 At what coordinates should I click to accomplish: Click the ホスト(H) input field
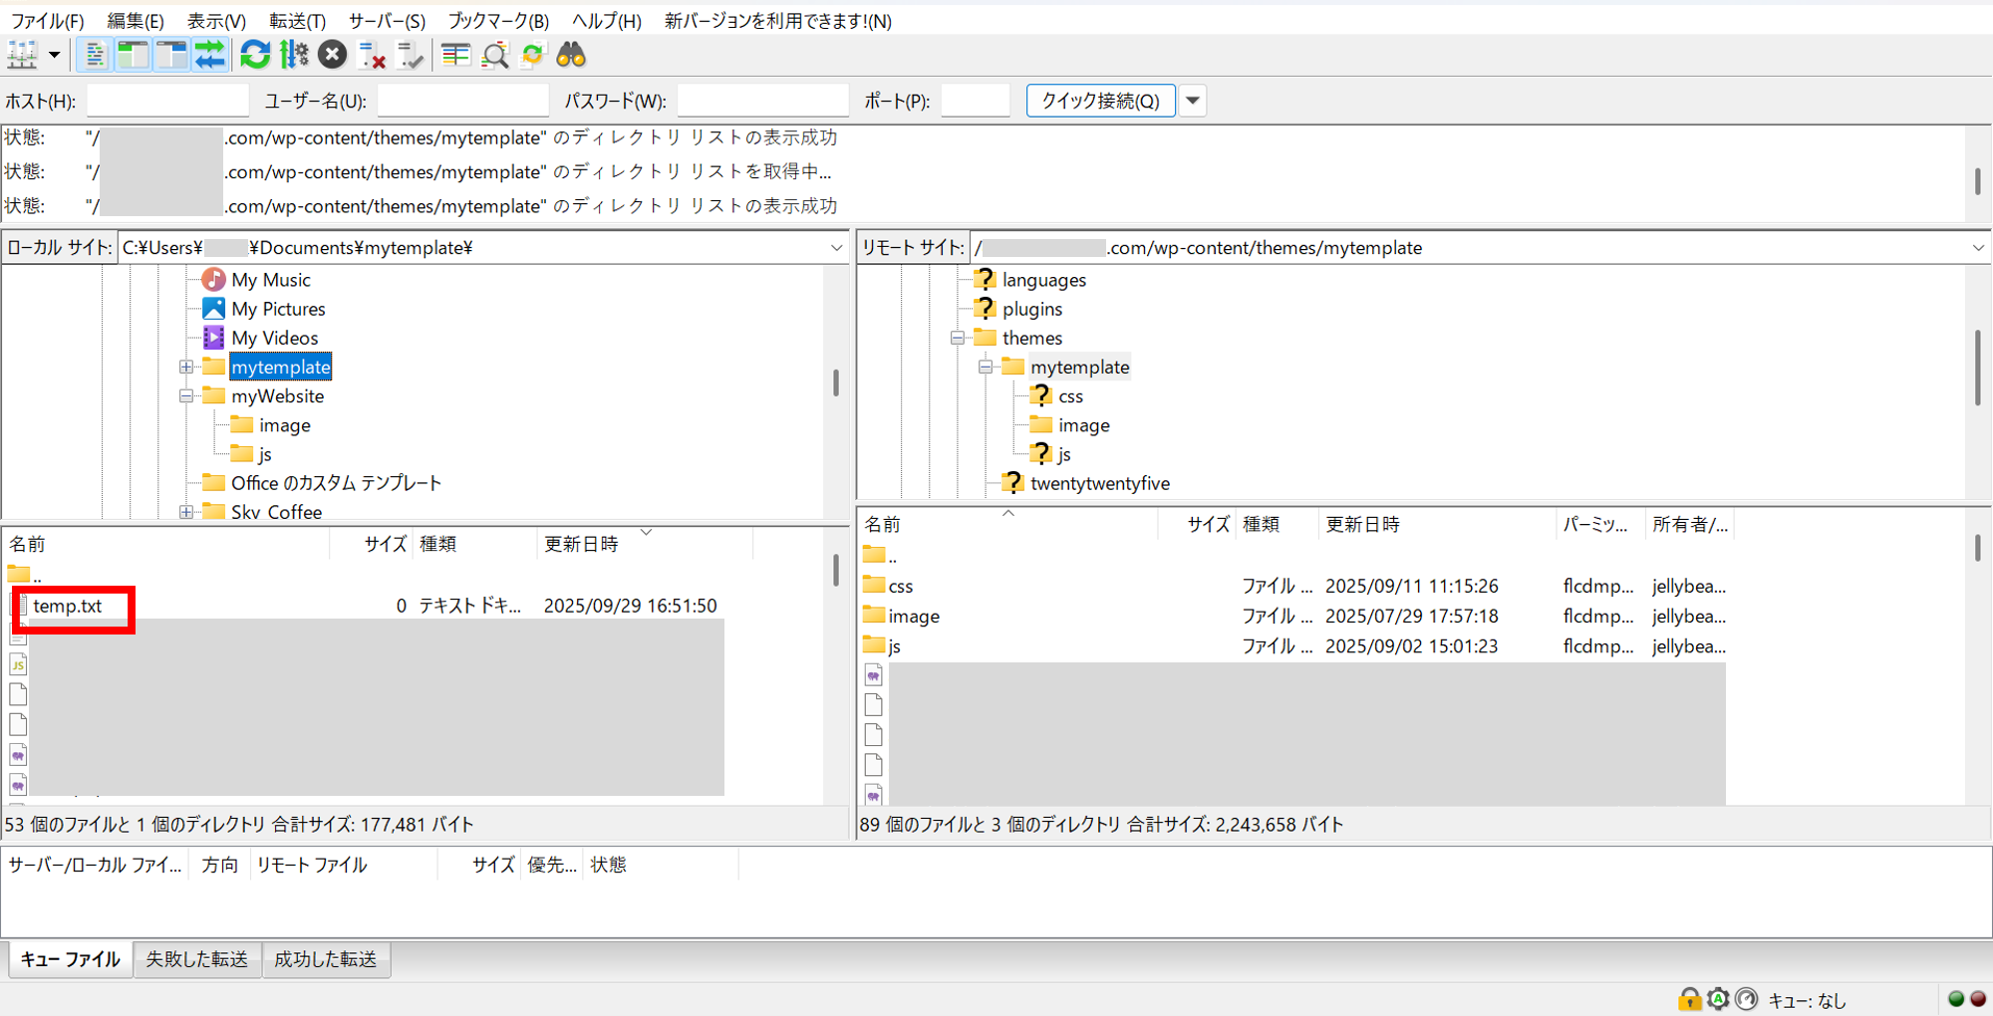pos(167,101)
